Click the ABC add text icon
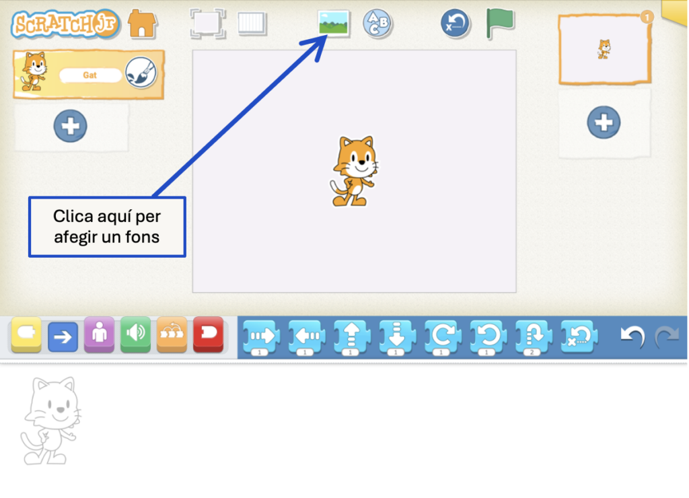The width and height of the screenshot is (689, 498). pos(377,24)
